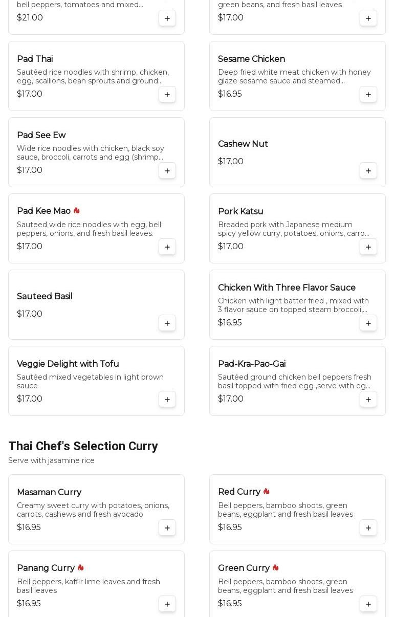Viewport: 394px width, 617px height.
Task: Open the Pad Thai item title
Action: (35, 59)
